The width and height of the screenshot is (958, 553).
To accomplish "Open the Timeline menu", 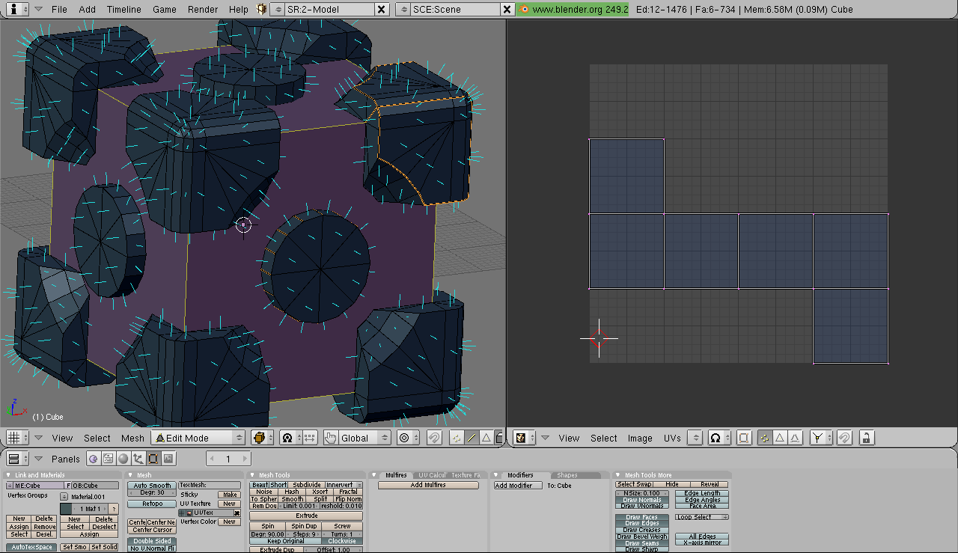I will 124,9.
